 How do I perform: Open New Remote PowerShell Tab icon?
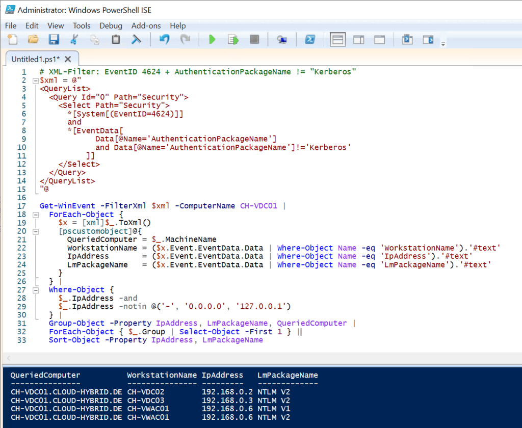click(x=282, y=40)
